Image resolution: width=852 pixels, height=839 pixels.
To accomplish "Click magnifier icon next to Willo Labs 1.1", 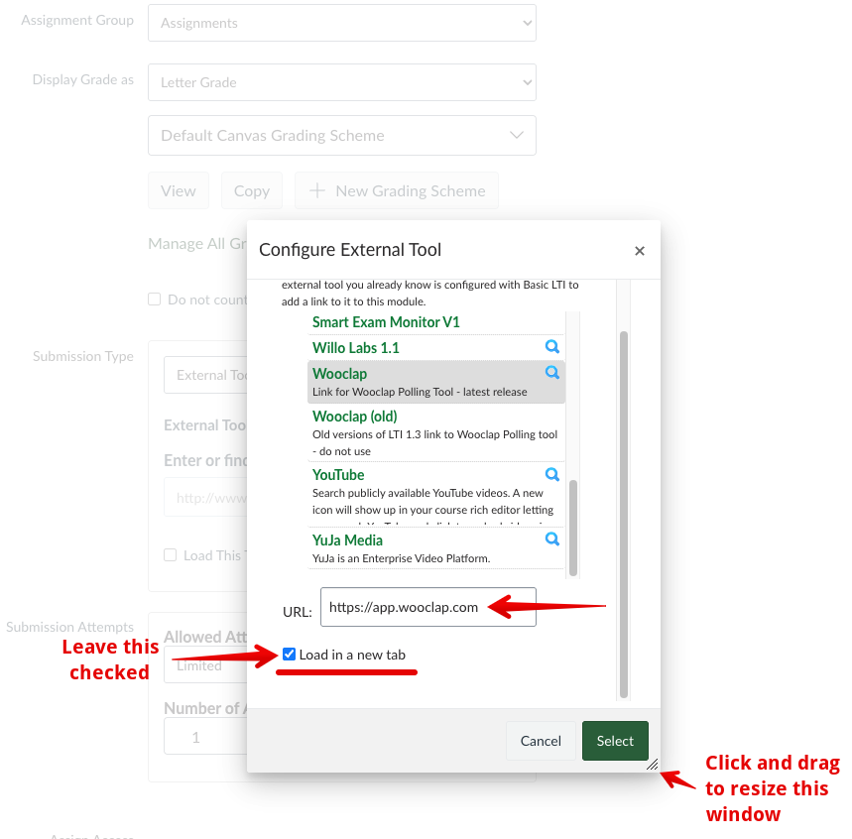I will point(552,347).
